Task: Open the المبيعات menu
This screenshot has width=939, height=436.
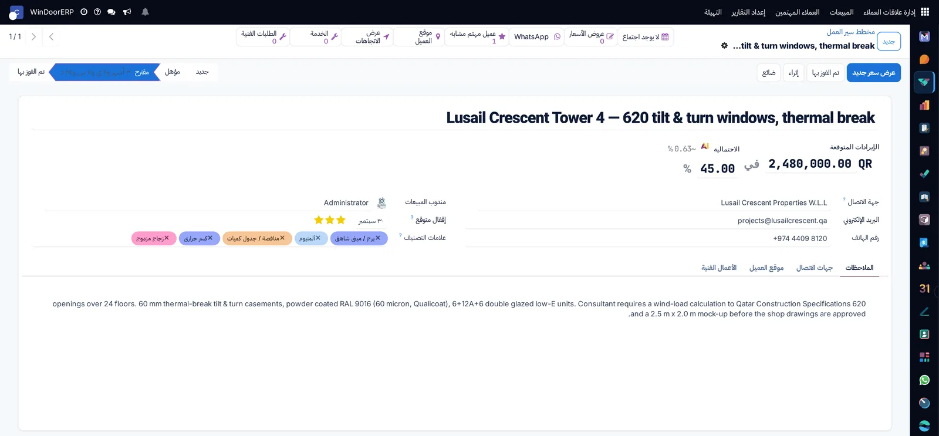Action: pos(842,12)
